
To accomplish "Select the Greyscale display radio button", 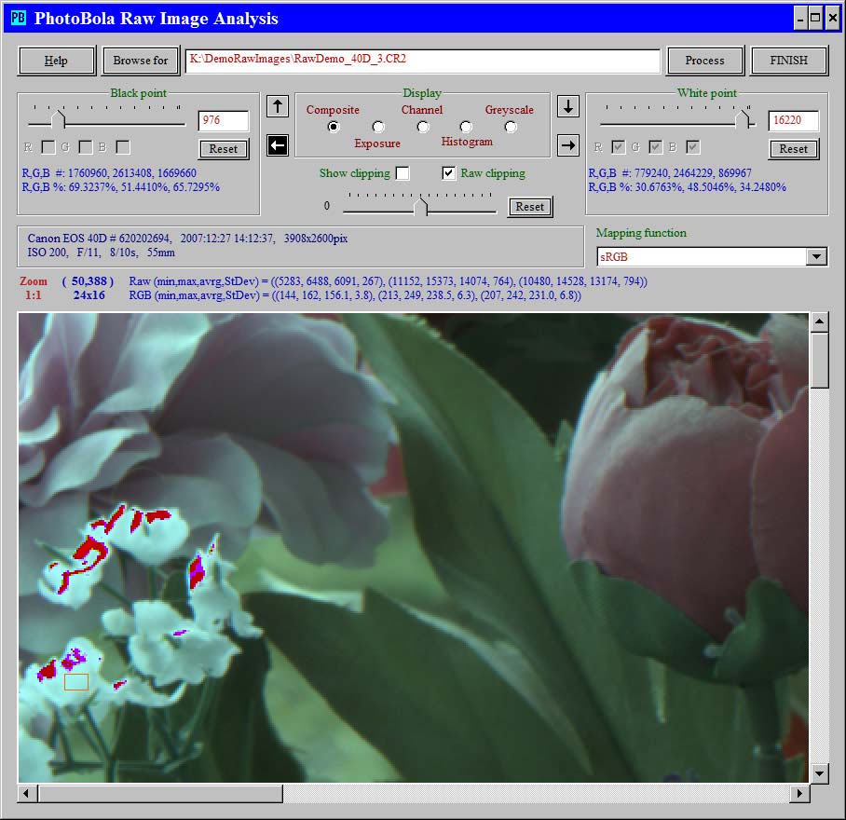I will pyautogui.click(x=511, y=127).
